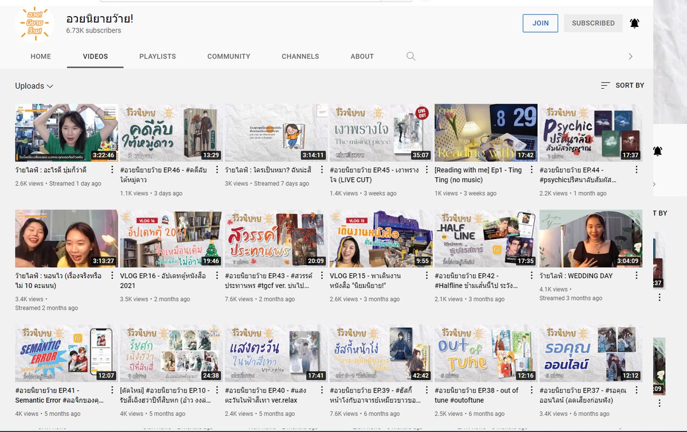
Task: Play the 42:42 EP.39 thumbnail
Action: coord(381,353)
